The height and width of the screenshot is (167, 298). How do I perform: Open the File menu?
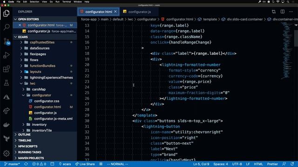coord(19,2)
